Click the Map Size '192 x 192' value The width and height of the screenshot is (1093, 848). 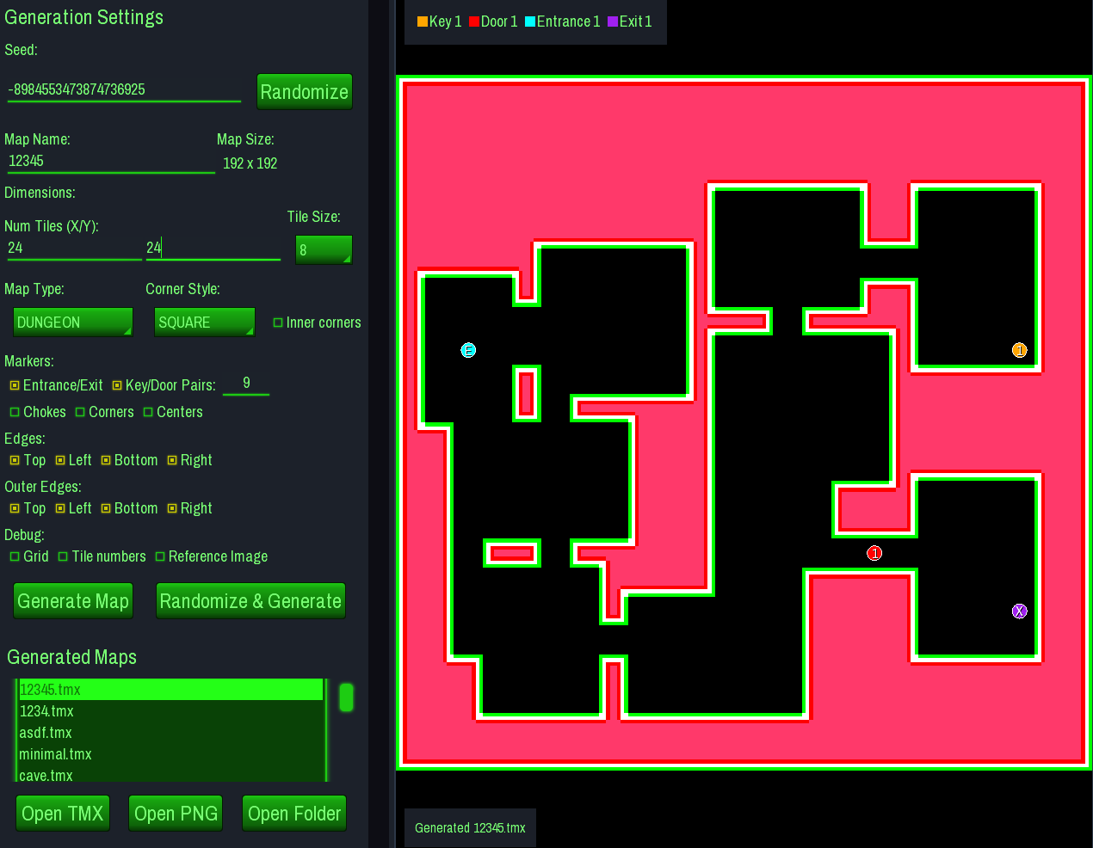(250, 163)
